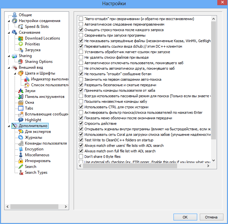Viewport: 228px width, 224px height.
Task: Close the Настройки dialog window
Action: (x=222, y=3)
